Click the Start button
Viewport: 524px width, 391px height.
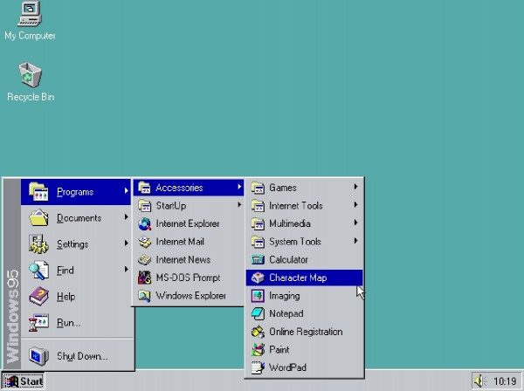point(23,381)
